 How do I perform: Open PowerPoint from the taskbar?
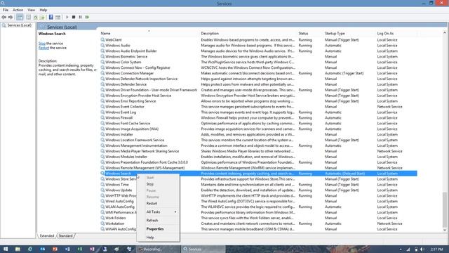click(x=55, y=249)
